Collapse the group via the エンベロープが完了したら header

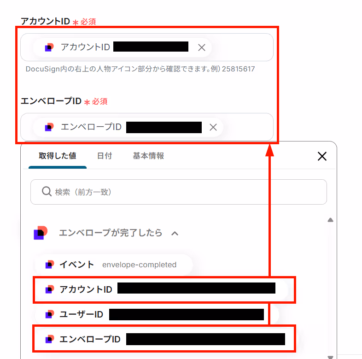click(111, 233)
